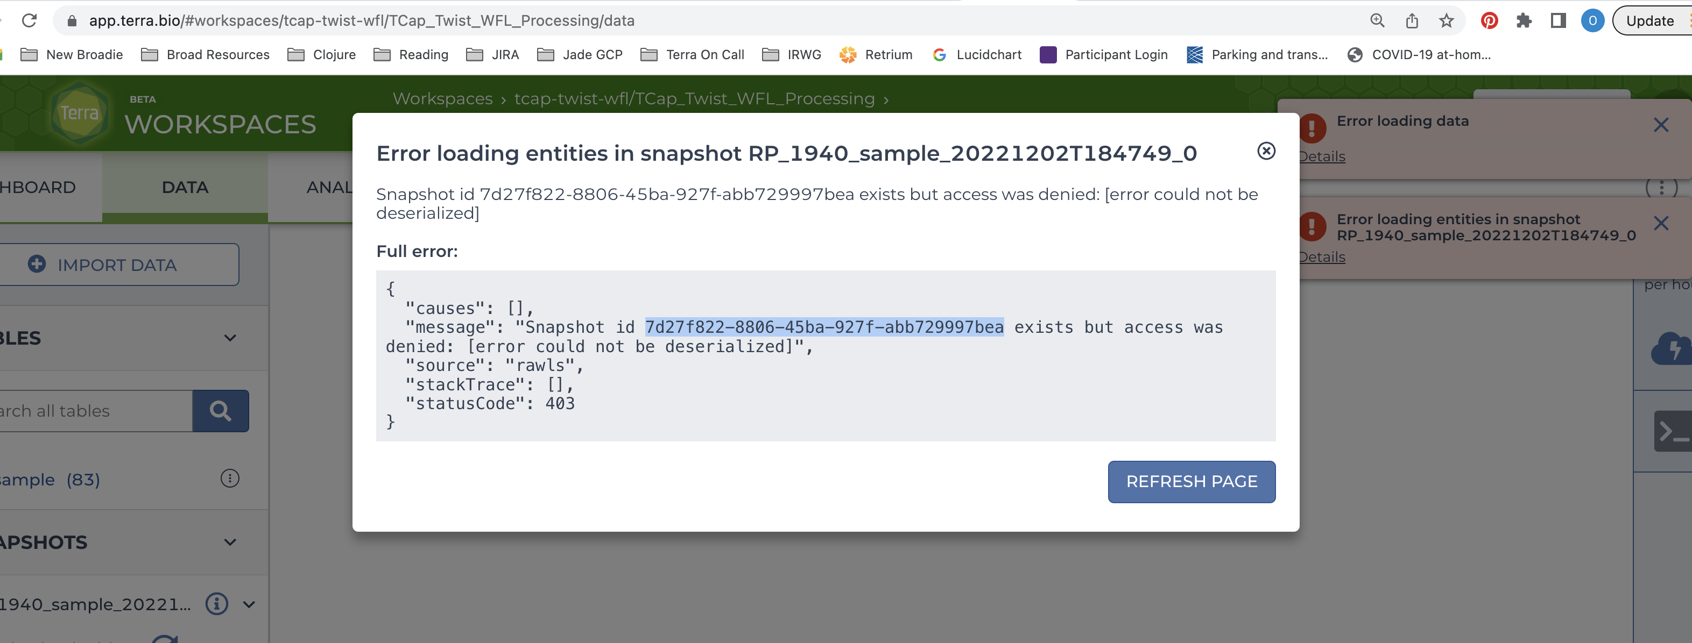1692x643 pixels.
Task: Dismiss the Error loading data notification
Action: coord(1660,125)
